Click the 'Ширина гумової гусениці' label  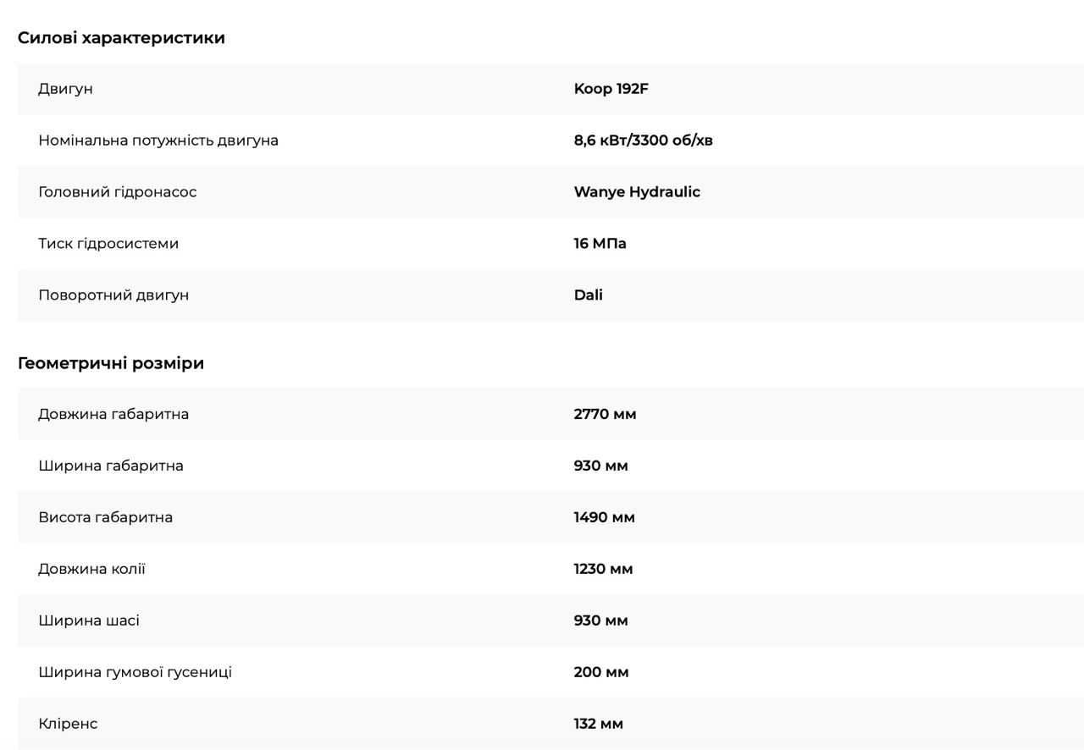coord(135,672)
